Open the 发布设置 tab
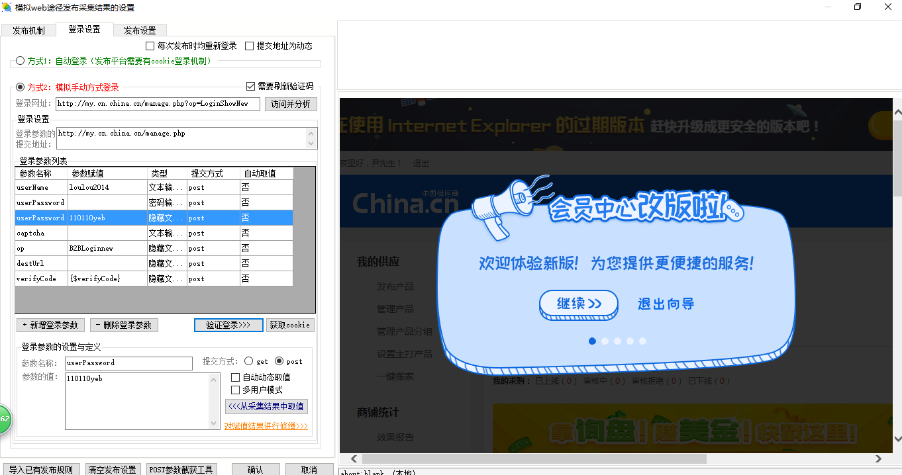This screenshot has width=902, height=475. point(140,30)
